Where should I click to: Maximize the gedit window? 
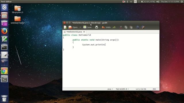(70, 23)
